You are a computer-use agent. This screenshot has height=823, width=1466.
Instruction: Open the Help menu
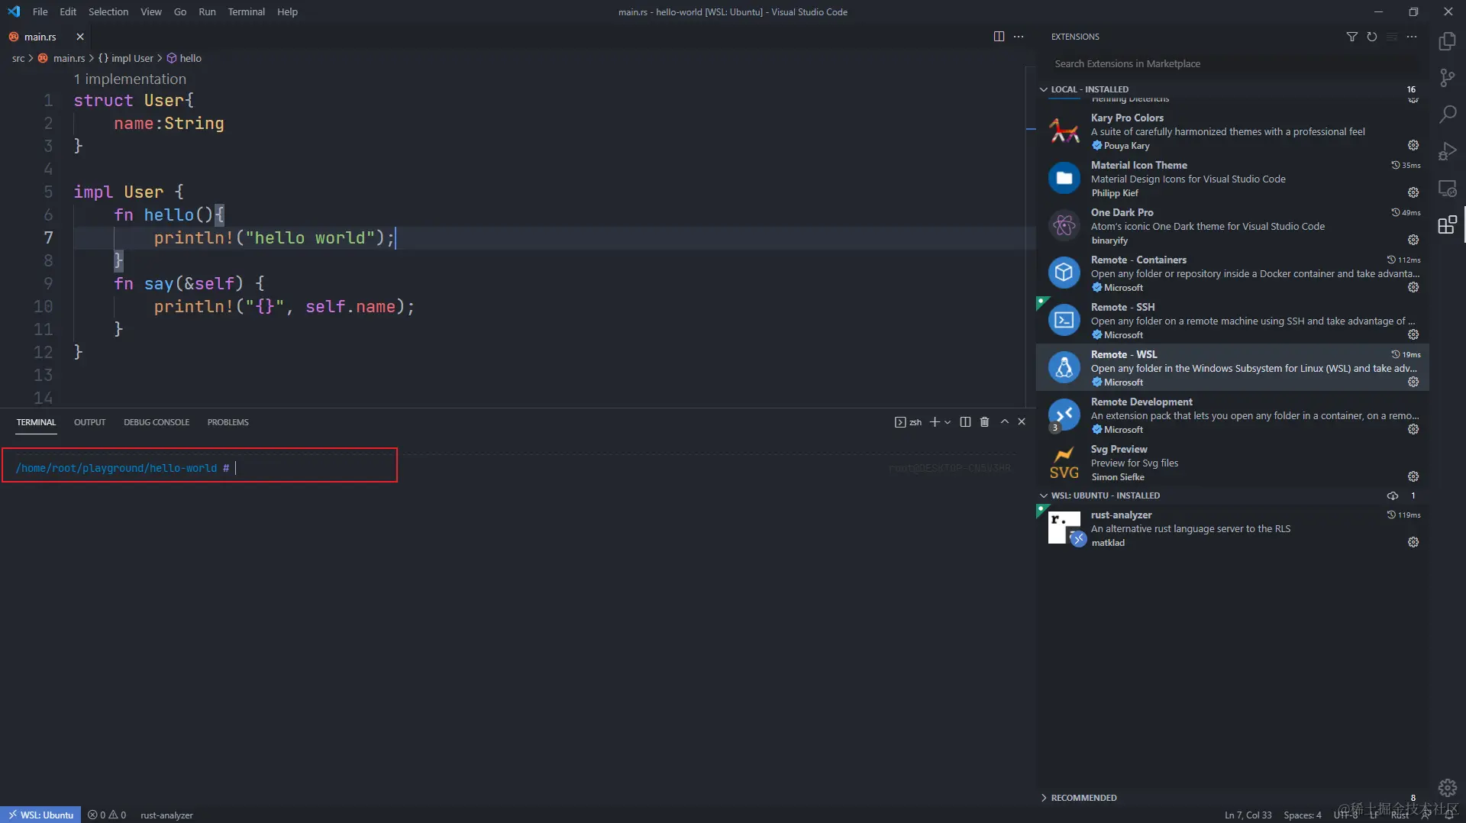(x=287, y=11)
